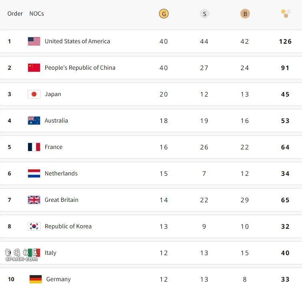Click the Australia flag icon
The width and height of the screenshot is (302, 288).
[34, 121]
